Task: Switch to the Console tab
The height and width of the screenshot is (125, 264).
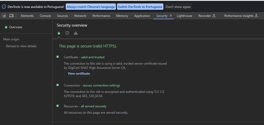Action: point(45,16)
